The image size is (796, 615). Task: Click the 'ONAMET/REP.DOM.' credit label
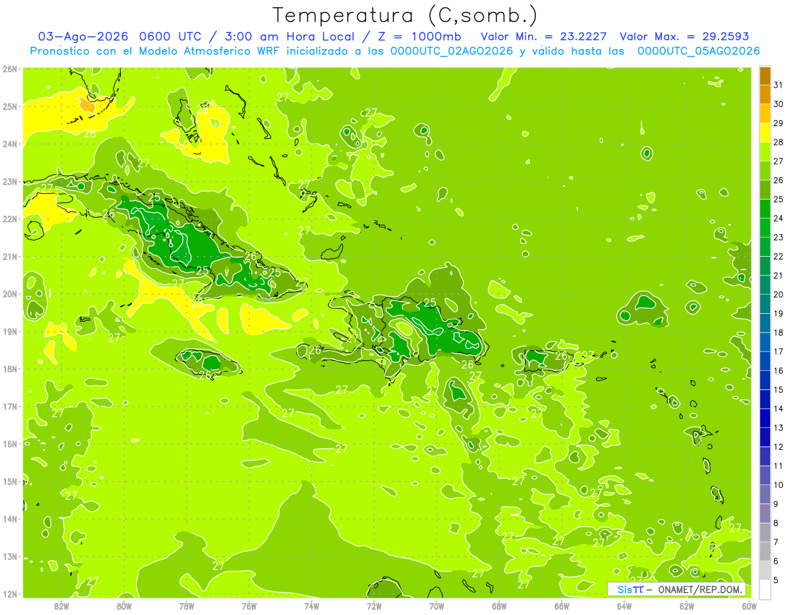pos(700,589)
